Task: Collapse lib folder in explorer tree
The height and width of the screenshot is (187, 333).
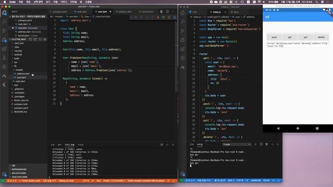Action: [x=15, y=66]
